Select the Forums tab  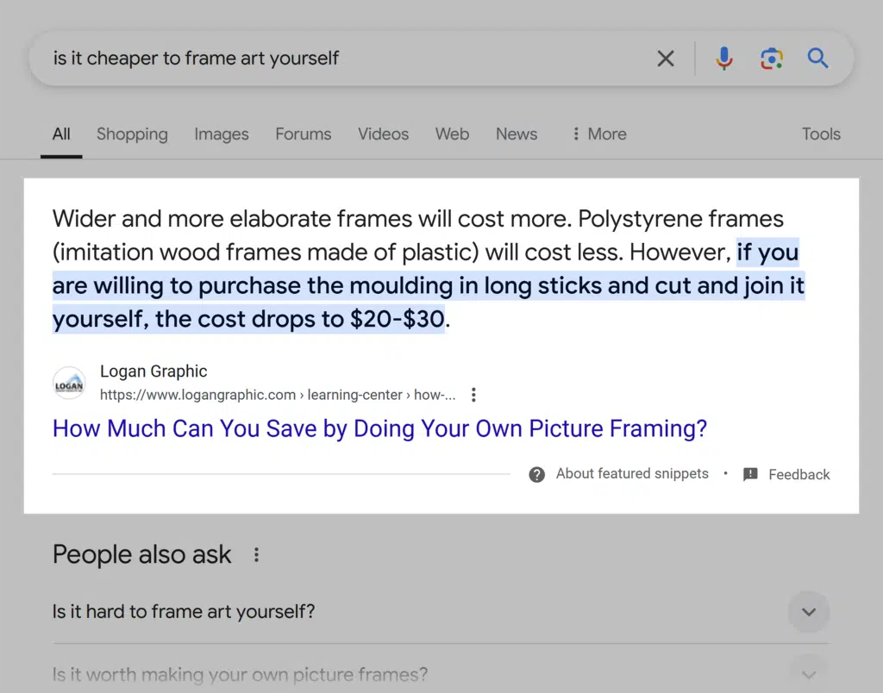pos(303,134)
